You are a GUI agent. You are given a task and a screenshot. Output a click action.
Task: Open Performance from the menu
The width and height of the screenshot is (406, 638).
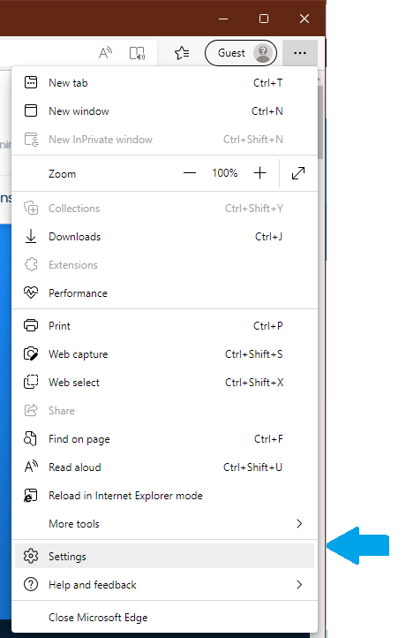164,293
